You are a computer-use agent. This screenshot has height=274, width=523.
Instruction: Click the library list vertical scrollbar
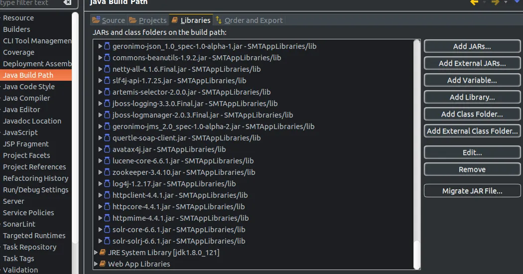click(416, 154)
